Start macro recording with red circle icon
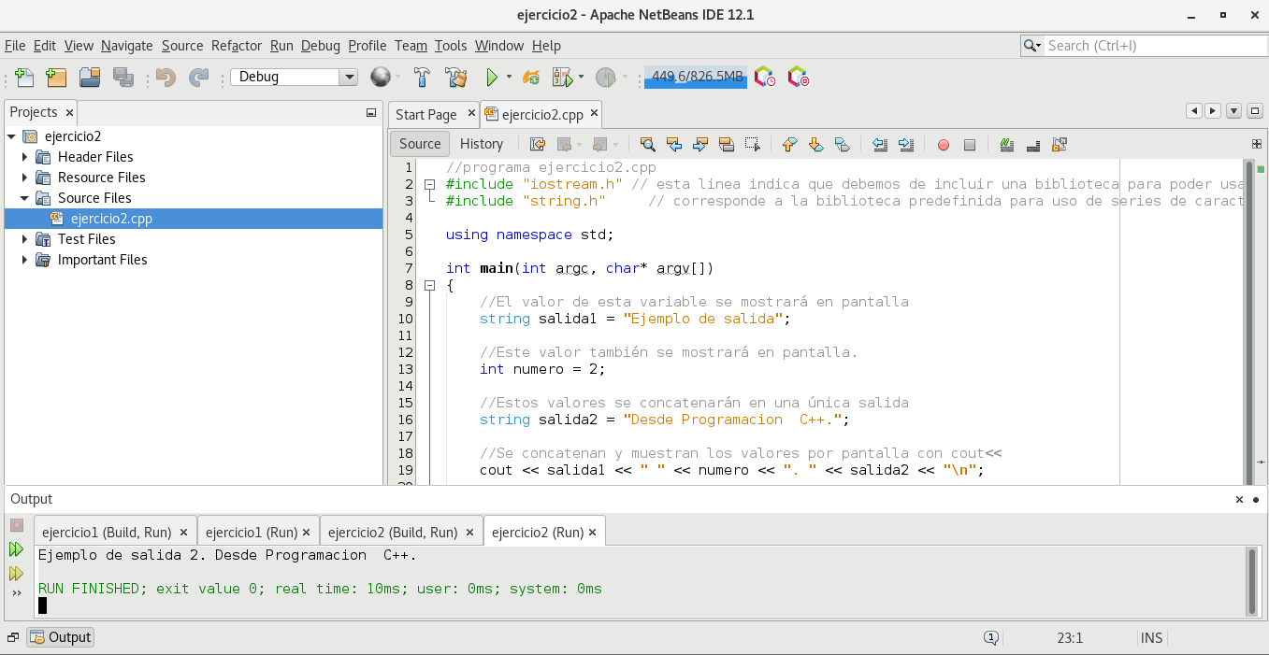 (x=944, y=145)
